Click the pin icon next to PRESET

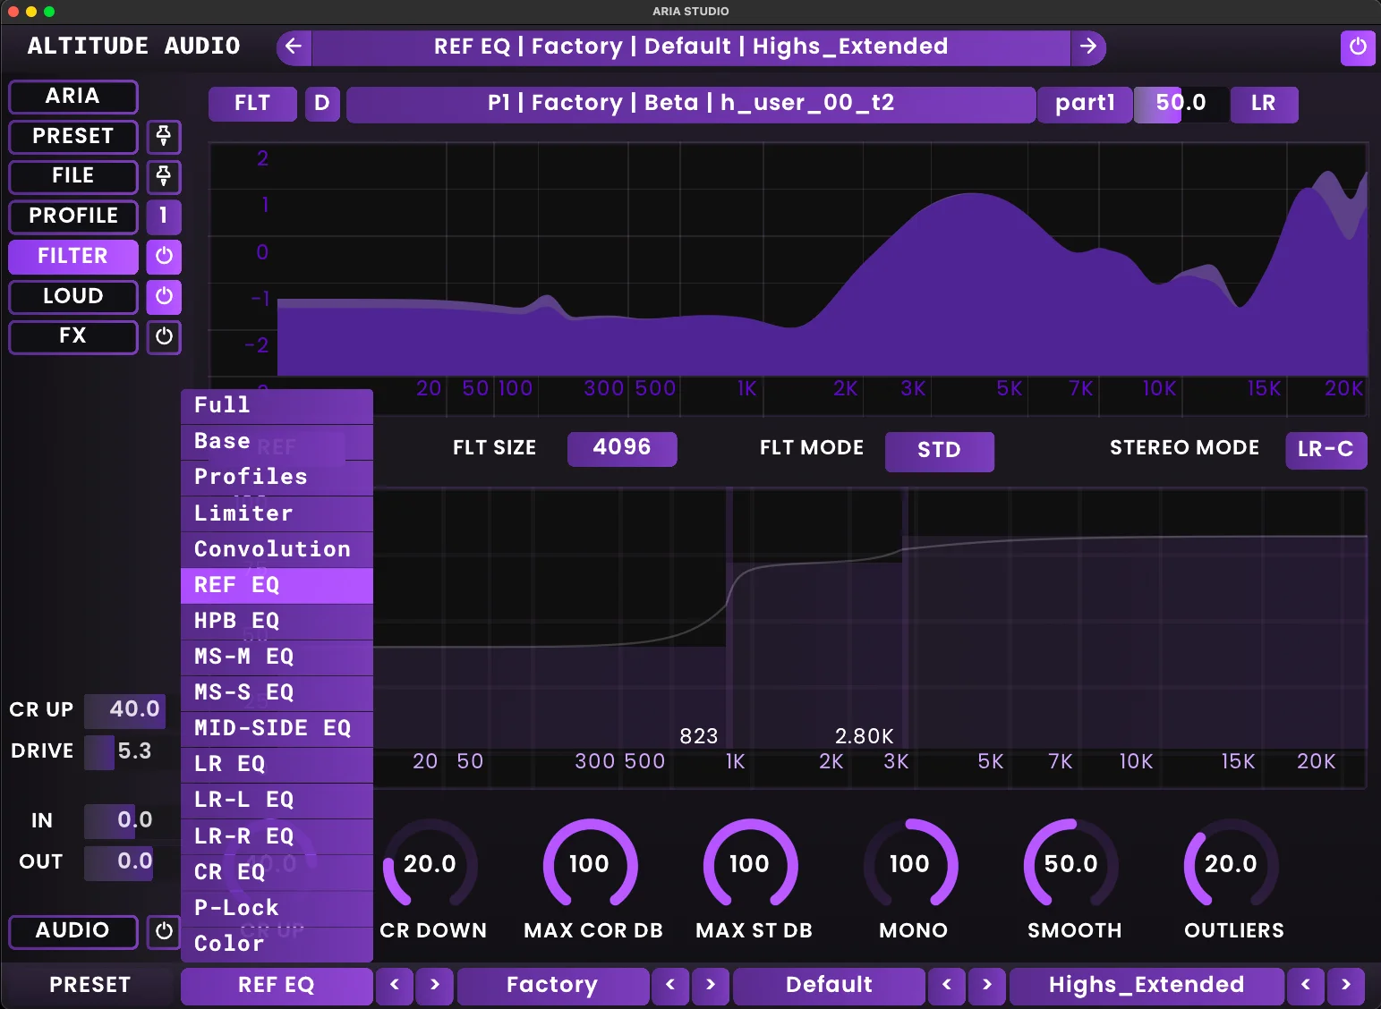click(x=164, y=137)
